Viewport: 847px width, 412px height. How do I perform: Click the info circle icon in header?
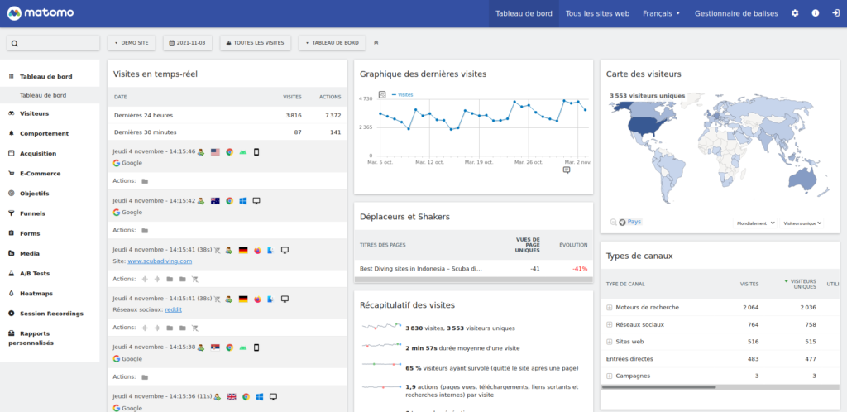click(815, 13)
